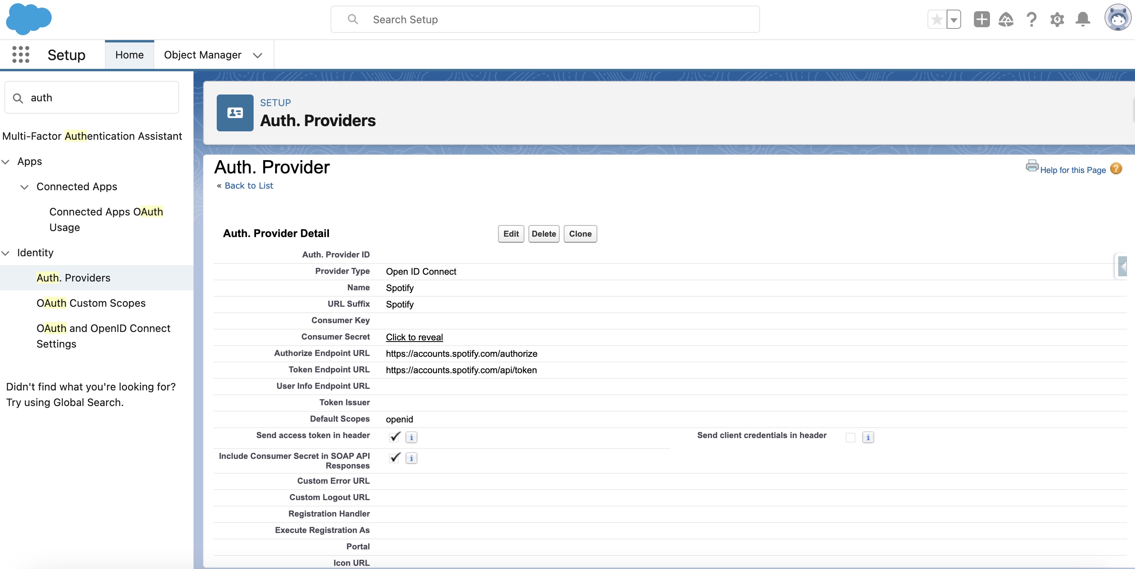Click the URL Suffix value Spotify

tap(399, 304)
